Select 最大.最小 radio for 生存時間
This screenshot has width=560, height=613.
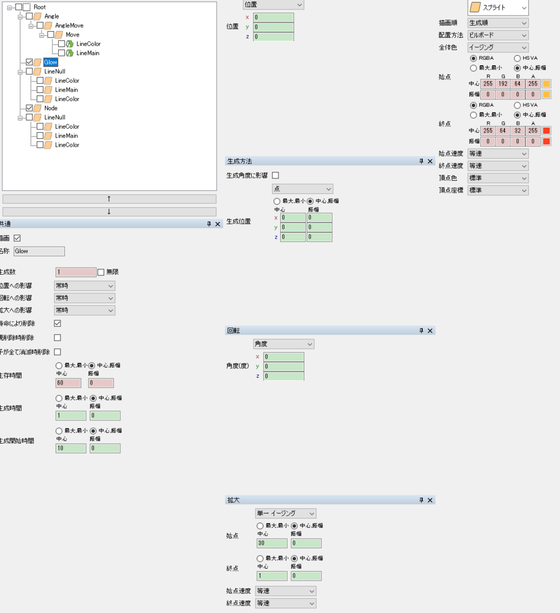click(59, 366)
